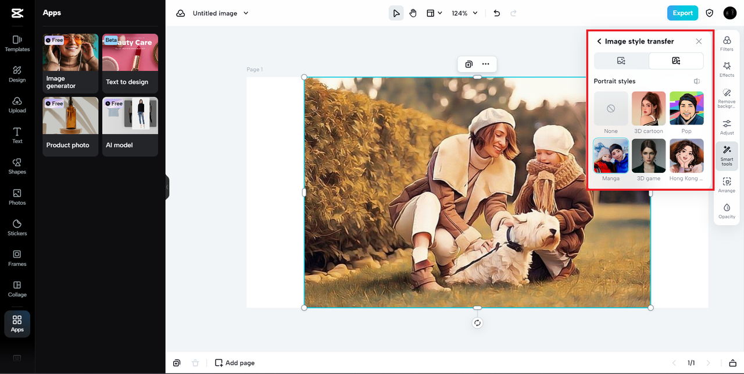
Task: Open the AI model app card
Action: coord(130,126)
